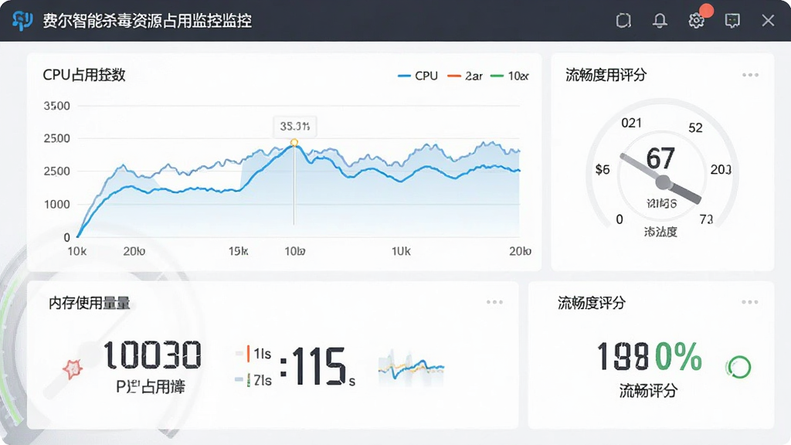Click the 内存使用量 card title
The width and height of the screenshot is (791, 445).
point(90,303)
